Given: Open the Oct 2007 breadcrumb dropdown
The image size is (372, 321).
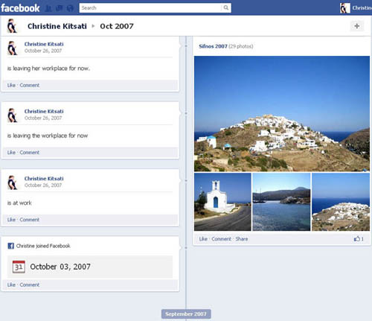Looking at the screenshot, I should tap(117, 26).
